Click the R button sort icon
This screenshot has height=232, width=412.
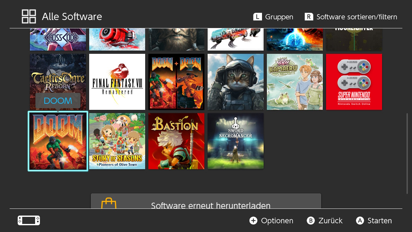click(309, 17)
